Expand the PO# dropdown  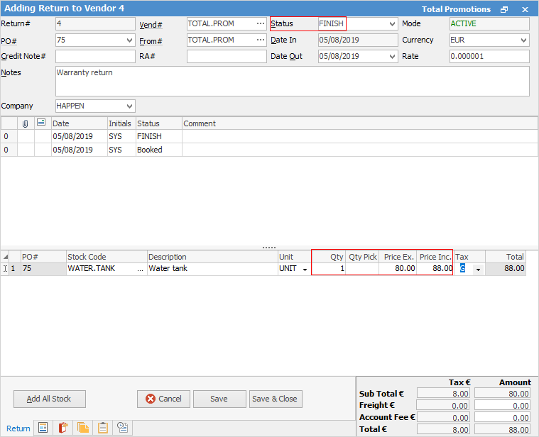(129, 40)
